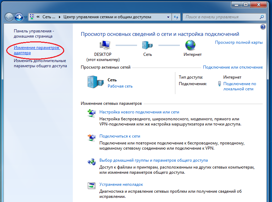
Task: Click the local connection plug icon
Action: [220, 84]
